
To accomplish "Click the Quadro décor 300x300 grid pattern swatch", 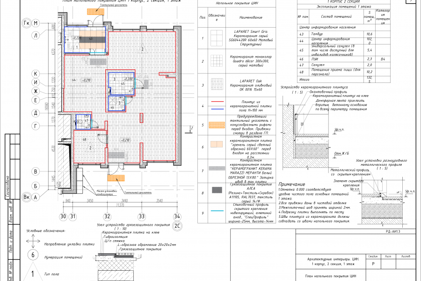I will pyautogui.click(x=217, y=61).
